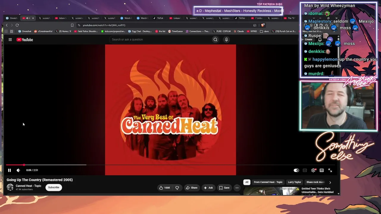Mute the video with the speaker icon
381x214 pixels.
coord(18,170)
